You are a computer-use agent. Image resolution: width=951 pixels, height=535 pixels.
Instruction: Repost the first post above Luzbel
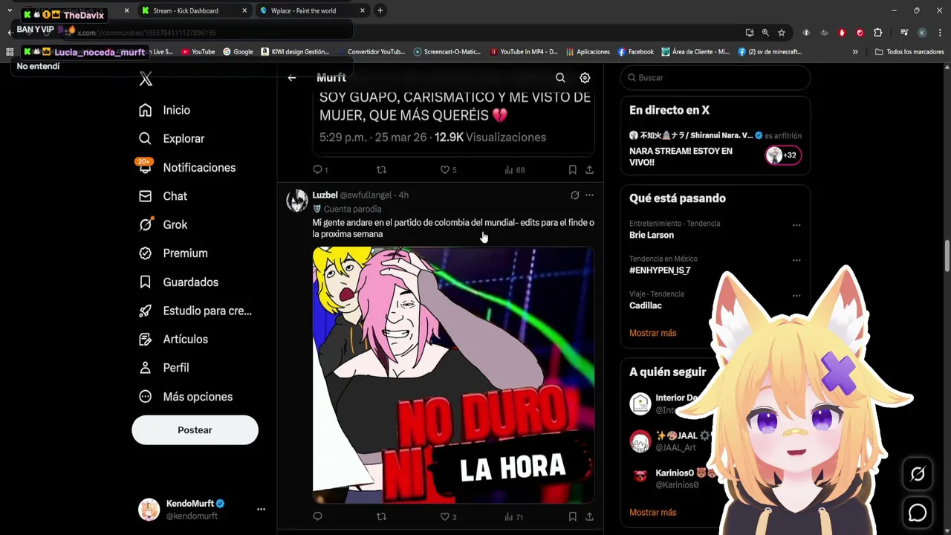(x=381, y=170)
